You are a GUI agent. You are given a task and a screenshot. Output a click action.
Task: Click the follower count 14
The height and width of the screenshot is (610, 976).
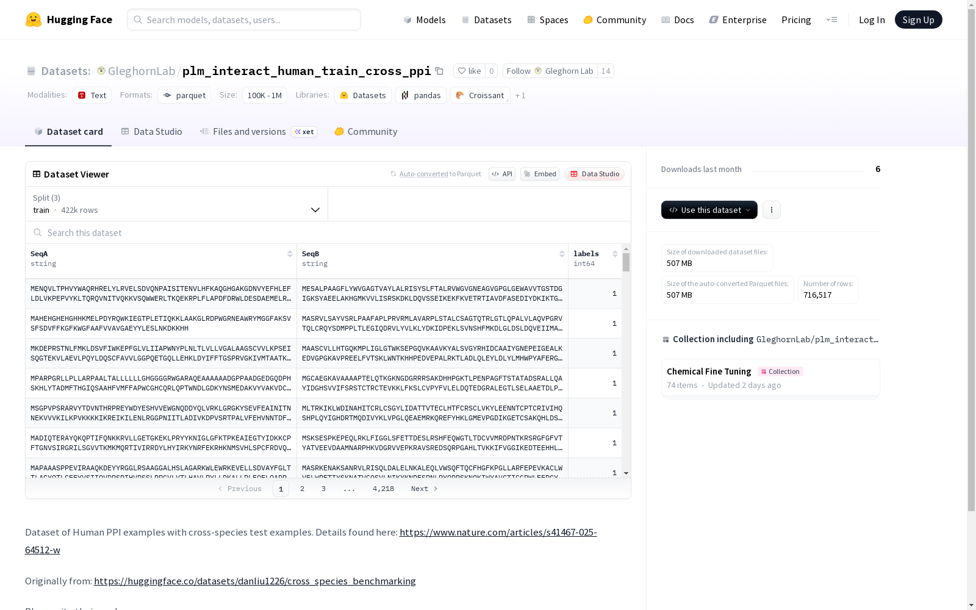606,71
